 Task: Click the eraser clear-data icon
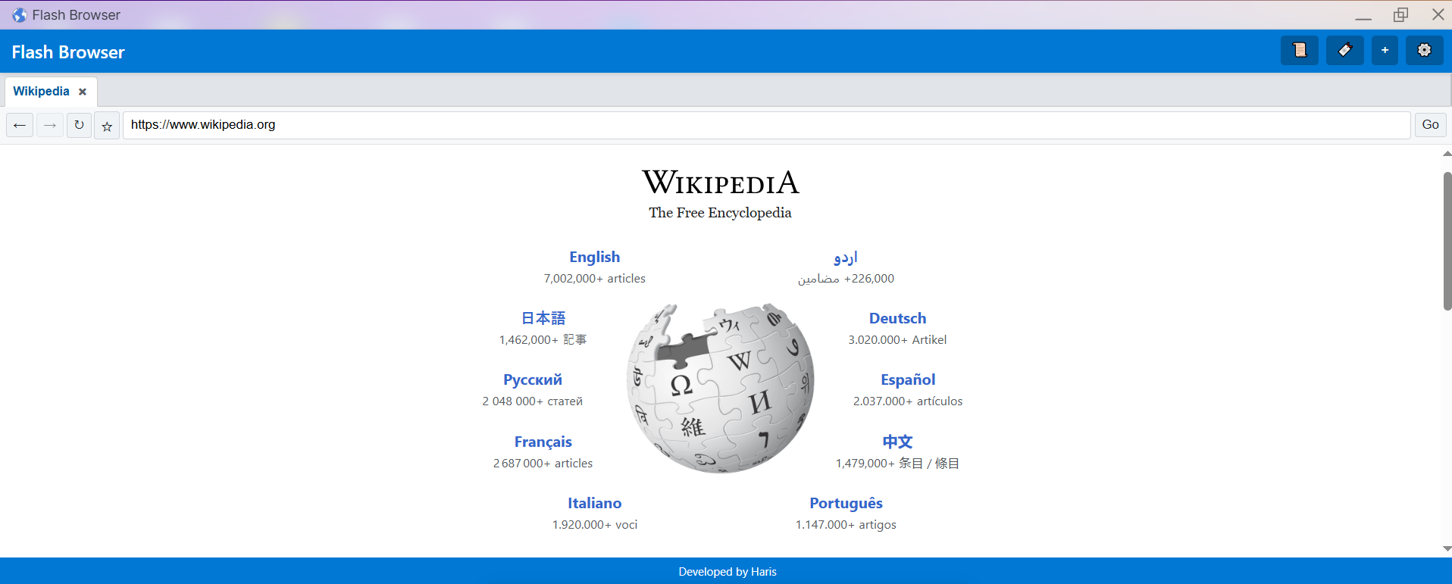coord(1344,51)
